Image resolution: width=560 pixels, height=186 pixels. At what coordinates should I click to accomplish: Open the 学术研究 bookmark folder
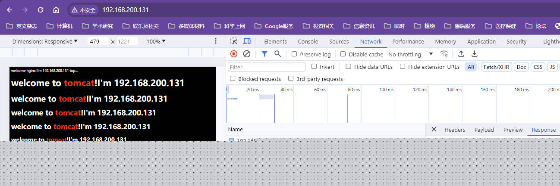(98, 26)
